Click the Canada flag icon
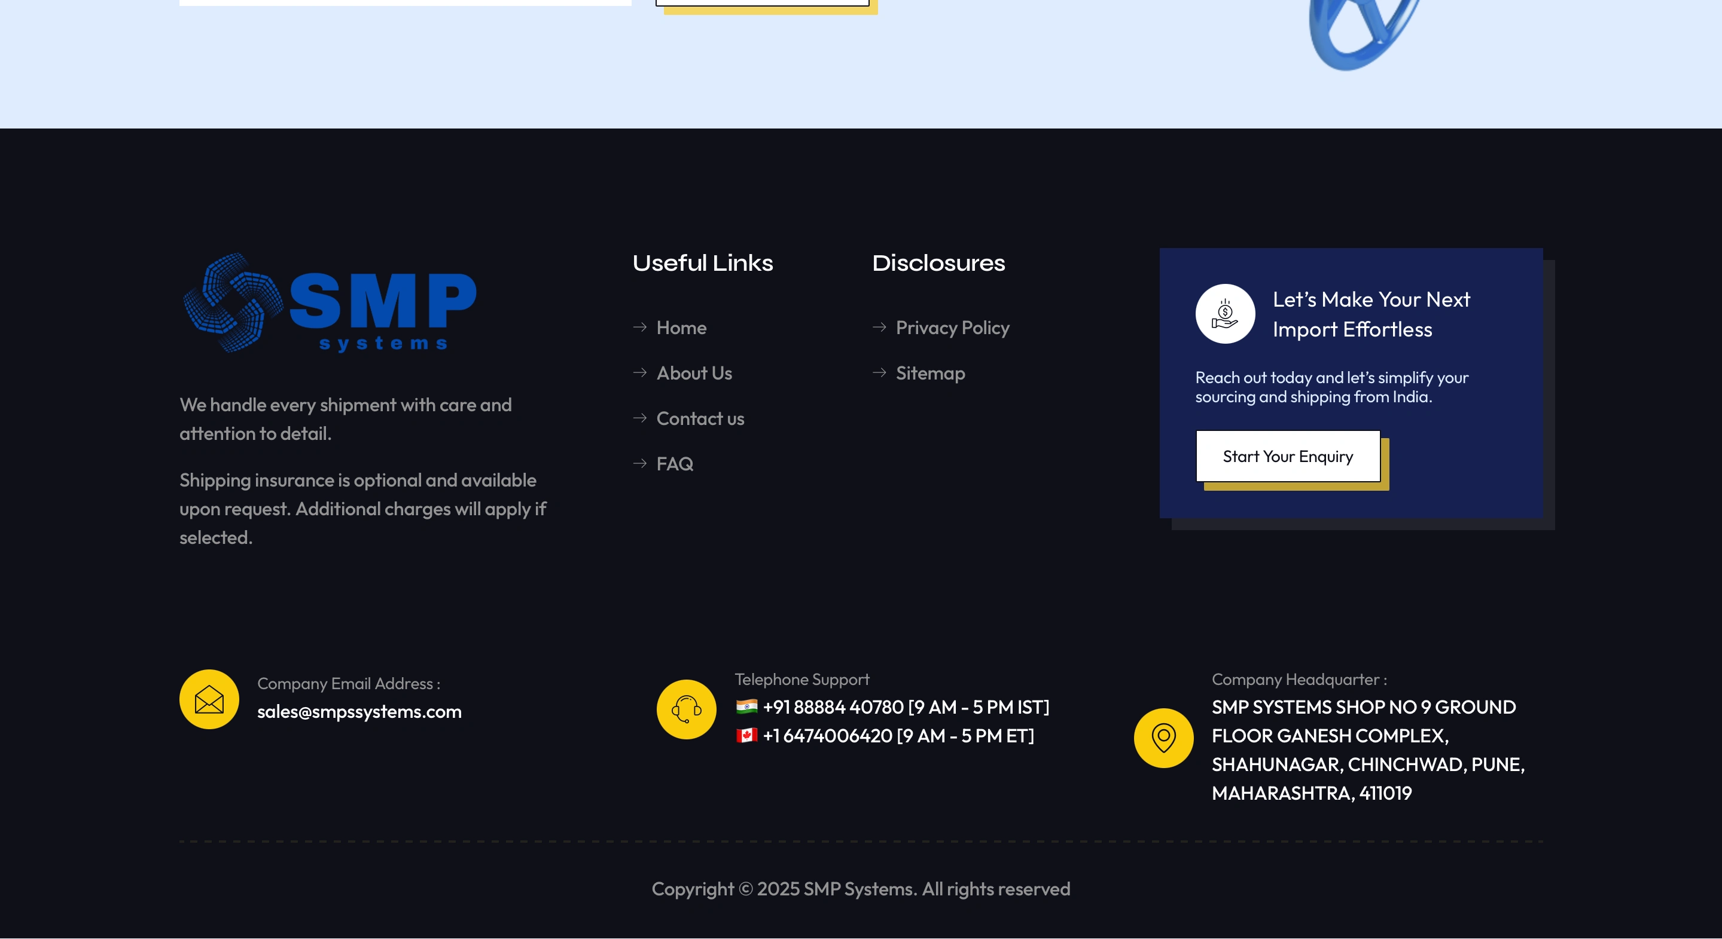Image resolution: width=1722 pixels, height=939 pixels. tap(746, 735)
